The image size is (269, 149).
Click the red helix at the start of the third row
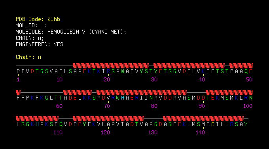click(37, 119)
